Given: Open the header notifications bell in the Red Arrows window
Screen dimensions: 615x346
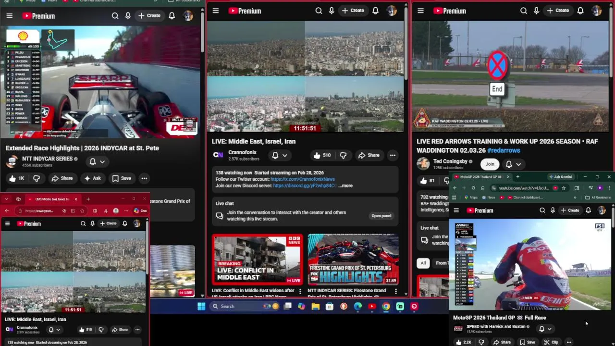Looking at the screenshot, I should point(580,11).
